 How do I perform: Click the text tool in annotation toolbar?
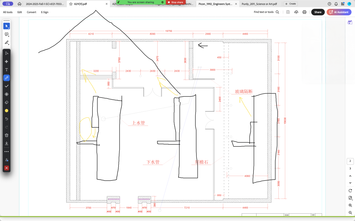[7, 70]
